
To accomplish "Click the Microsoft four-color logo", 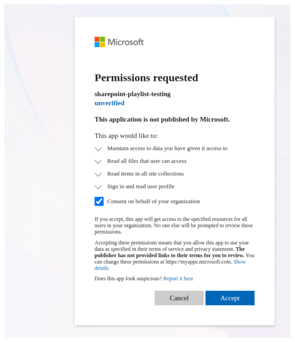I will coord(100,42).
